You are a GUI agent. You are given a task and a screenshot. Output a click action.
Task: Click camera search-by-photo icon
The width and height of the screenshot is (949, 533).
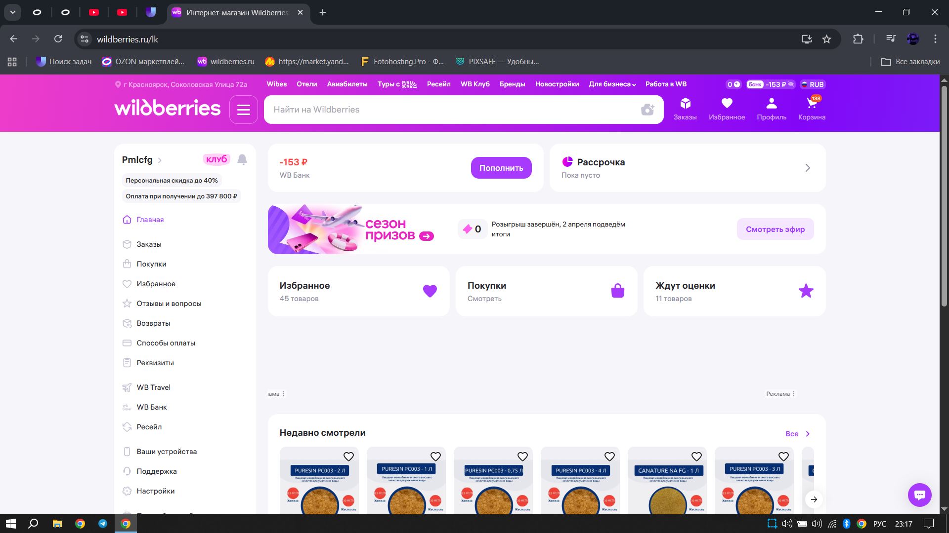[647, 110]
